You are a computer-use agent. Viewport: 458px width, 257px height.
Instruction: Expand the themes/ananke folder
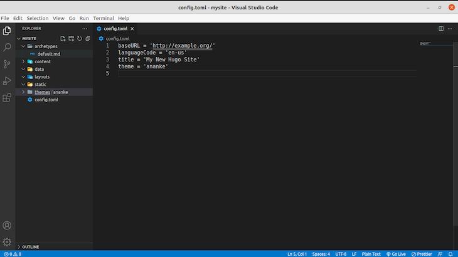click(23, 92)
